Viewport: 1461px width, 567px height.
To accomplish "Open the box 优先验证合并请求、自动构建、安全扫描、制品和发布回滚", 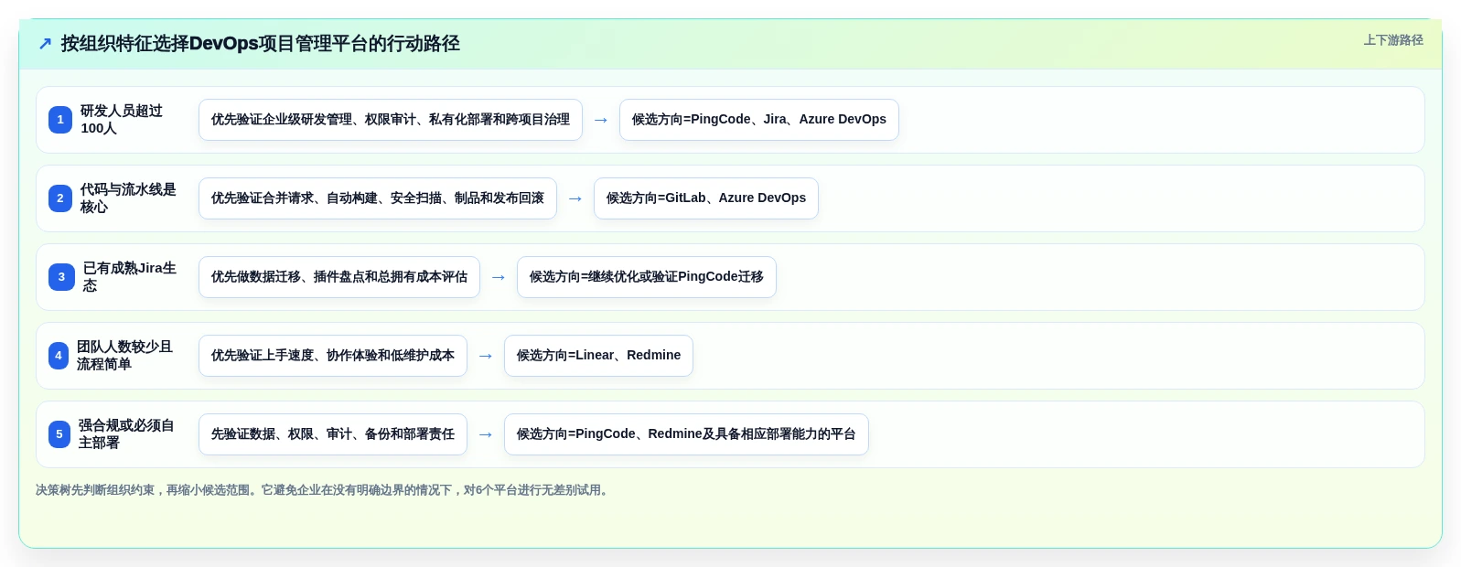I will pos(378,198).
